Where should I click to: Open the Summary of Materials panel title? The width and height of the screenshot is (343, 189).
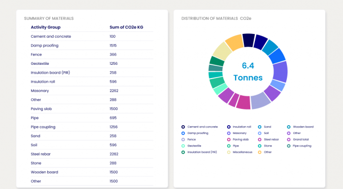click(49, 19)
